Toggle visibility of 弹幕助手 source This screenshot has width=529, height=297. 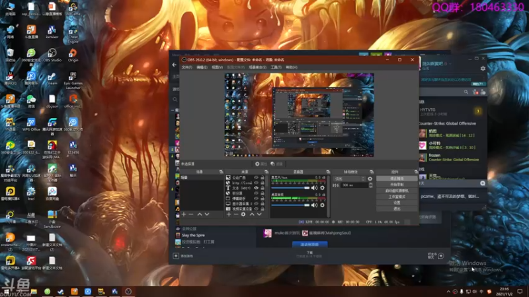(x=256, y=199)
